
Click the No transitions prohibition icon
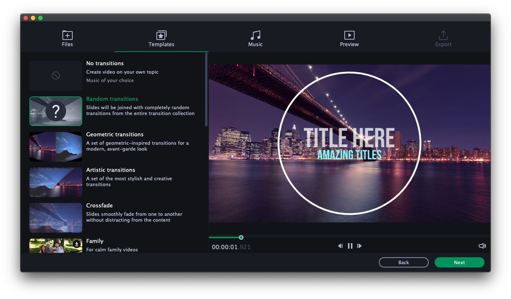click(55, 75)
